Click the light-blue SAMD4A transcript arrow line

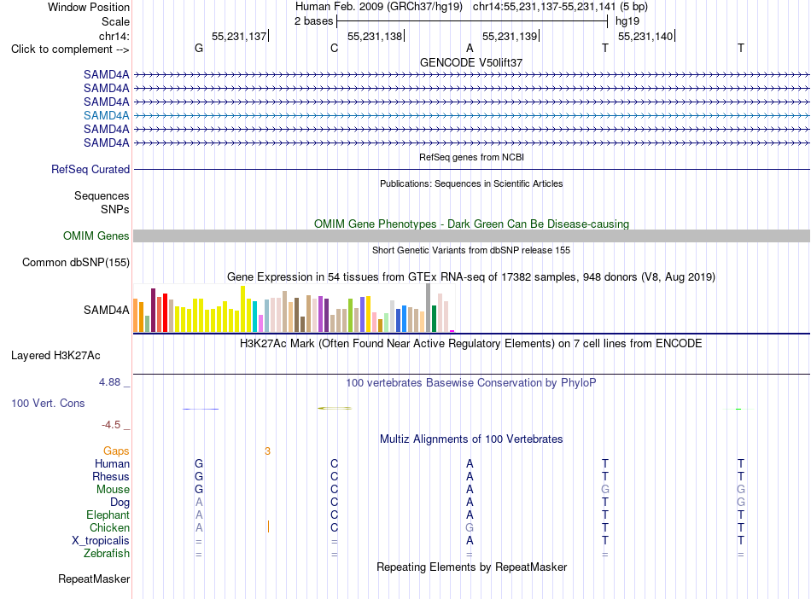point(471,116)
